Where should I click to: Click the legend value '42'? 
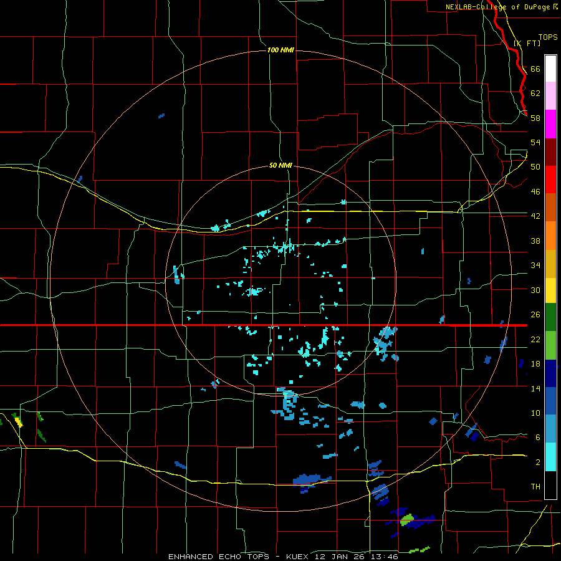point(535,216)
